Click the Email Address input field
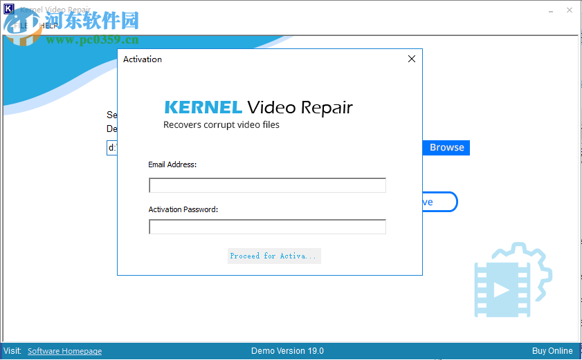The width and height of the screenshot is (582, 360). pyautogui.click(x=267, y=185)
